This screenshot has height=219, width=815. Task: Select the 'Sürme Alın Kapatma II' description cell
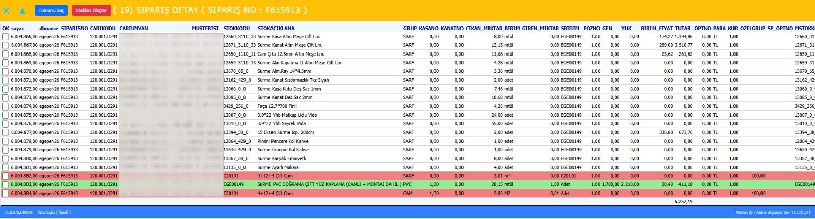pos(300,63)
